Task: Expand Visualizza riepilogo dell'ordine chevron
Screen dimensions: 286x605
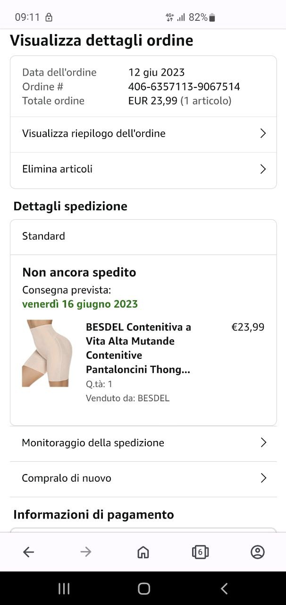Action: click(263, 134)
